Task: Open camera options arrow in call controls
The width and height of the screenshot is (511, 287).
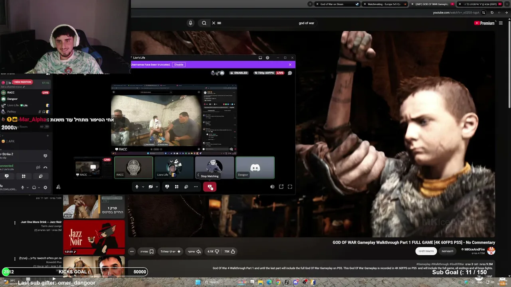Action: pos(156,187)
